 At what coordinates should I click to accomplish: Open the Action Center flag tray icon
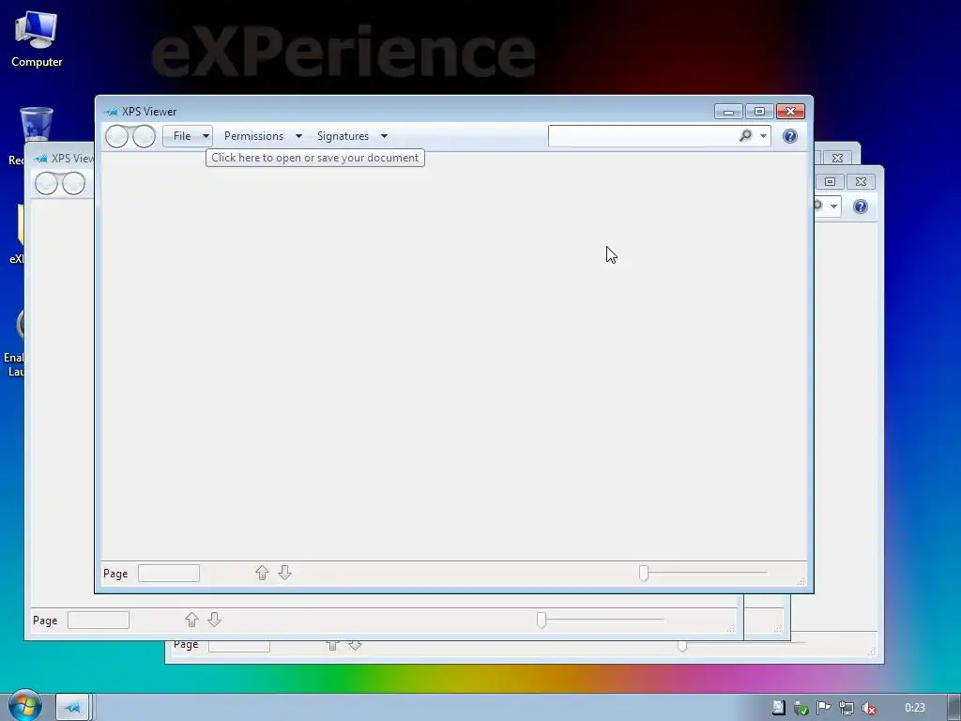[x=824, y=708]
